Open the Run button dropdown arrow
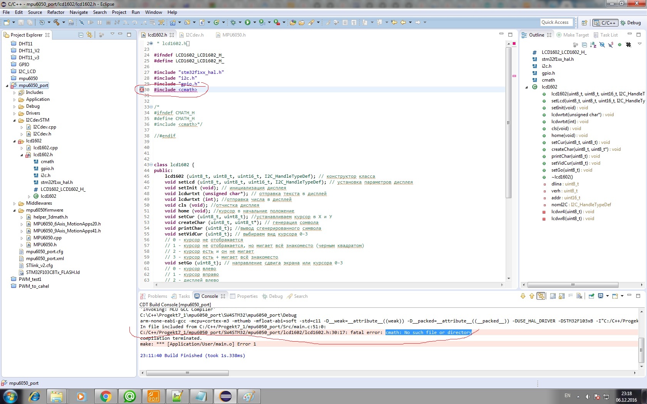647x404 pixels. pyautogui.click(x=254, y=22)
